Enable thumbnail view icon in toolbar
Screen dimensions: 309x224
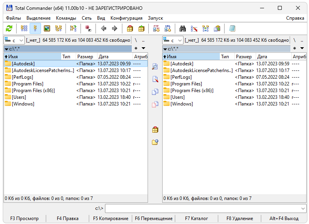point(47,28)
